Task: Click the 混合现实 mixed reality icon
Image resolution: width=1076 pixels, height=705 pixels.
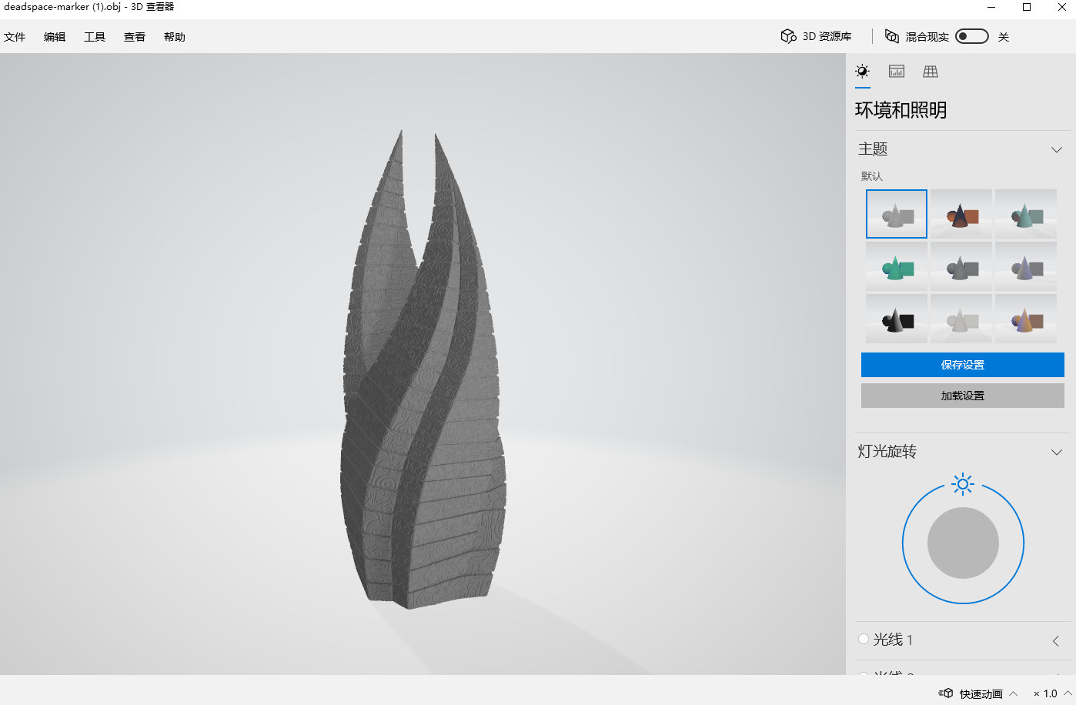Action: pyautogui.click(x=892, y=36)
